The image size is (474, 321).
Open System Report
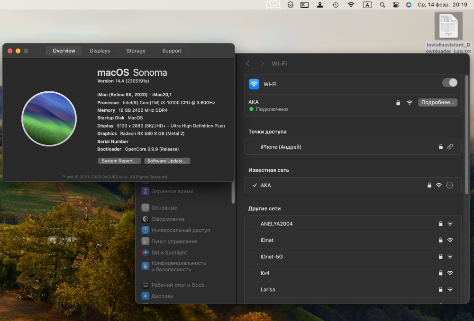119,161
